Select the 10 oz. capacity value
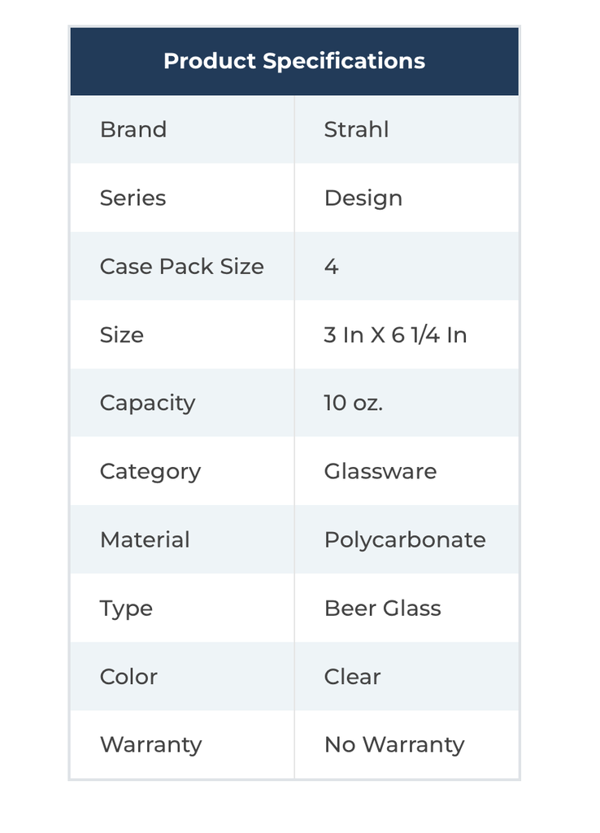Screen dimensions: 600x833 coord(353,403)
